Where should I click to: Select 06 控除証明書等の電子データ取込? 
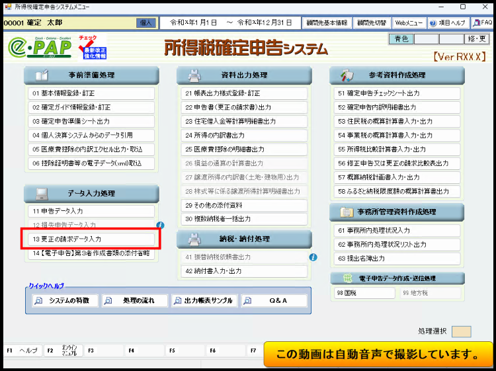pyautogui.click(x=91, y=163)
